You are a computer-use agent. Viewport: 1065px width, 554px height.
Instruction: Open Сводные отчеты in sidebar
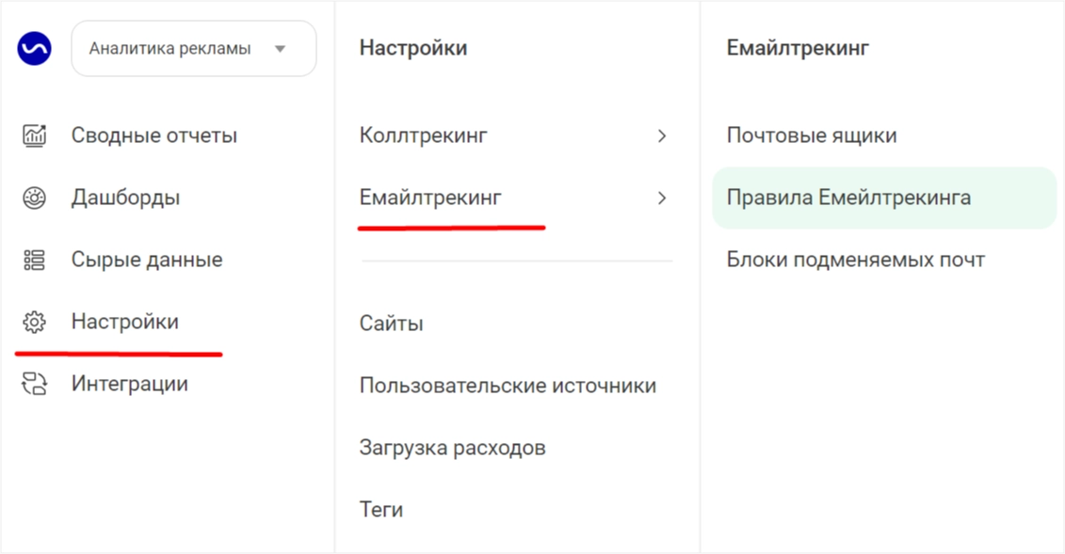point(154,135)
